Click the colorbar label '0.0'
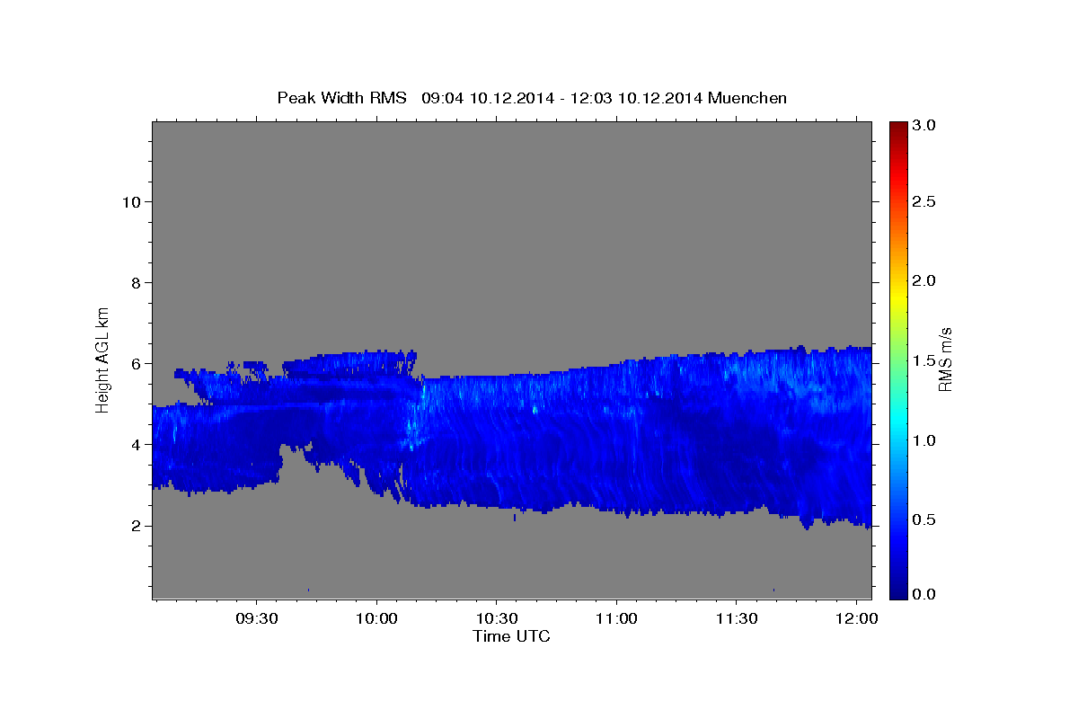The width and height of the screenshot is (1078, 719). click(923, 594)
